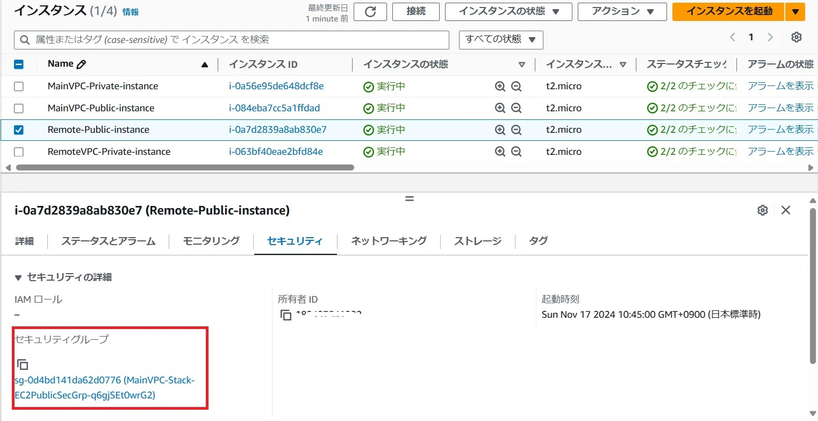Open すべての状態 filter dropdown
Image resolution: width=818 pixels, height=421 pixels.
click(501, 39)
